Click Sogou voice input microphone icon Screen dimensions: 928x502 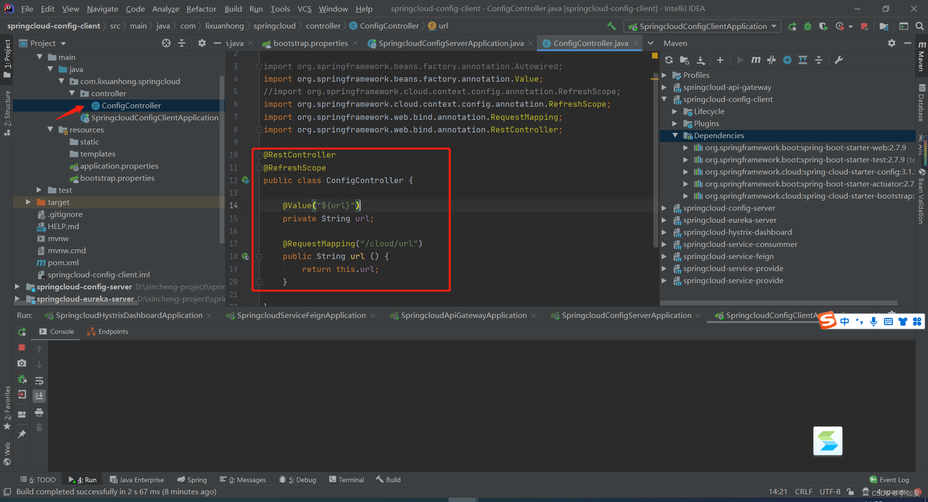873,321
